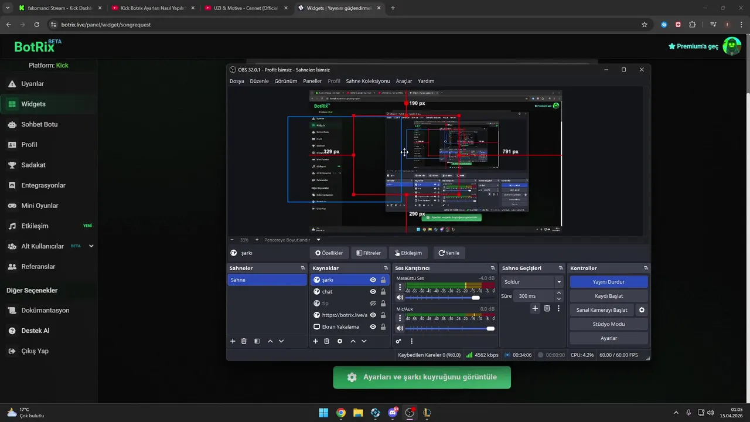Image resolution: width=750 pixels, height=422 pixels.
Task: Remove the selected source in Kaynaklar
Action: coord(326,341)
